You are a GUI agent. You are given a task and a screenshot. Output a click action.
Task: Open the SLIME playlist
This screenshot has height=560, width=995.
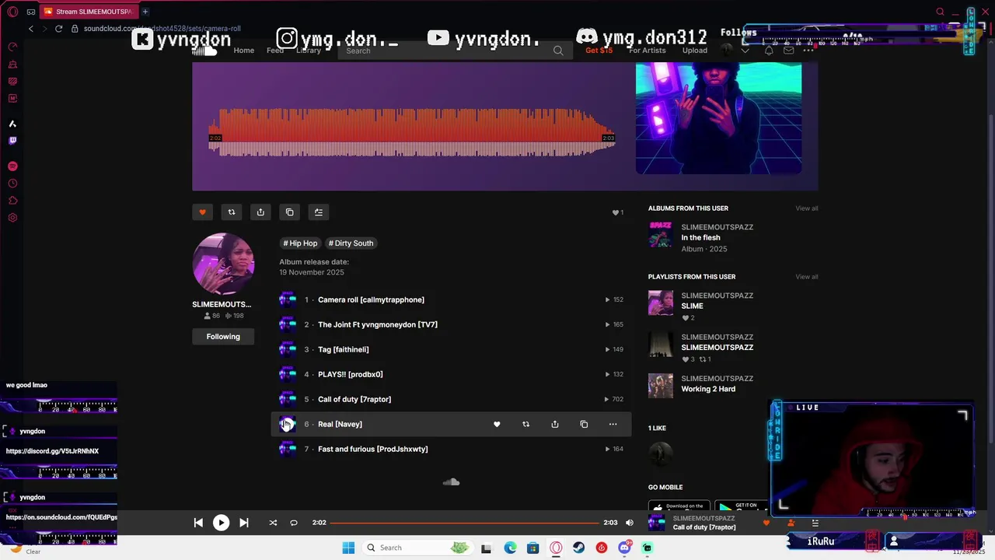692,306
